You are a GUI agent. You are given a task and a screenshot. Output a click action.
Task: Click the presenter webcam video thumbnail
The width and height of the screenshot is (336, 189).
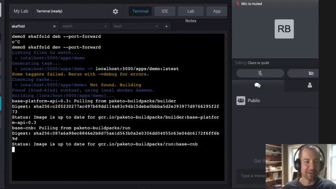coord(301,166)
